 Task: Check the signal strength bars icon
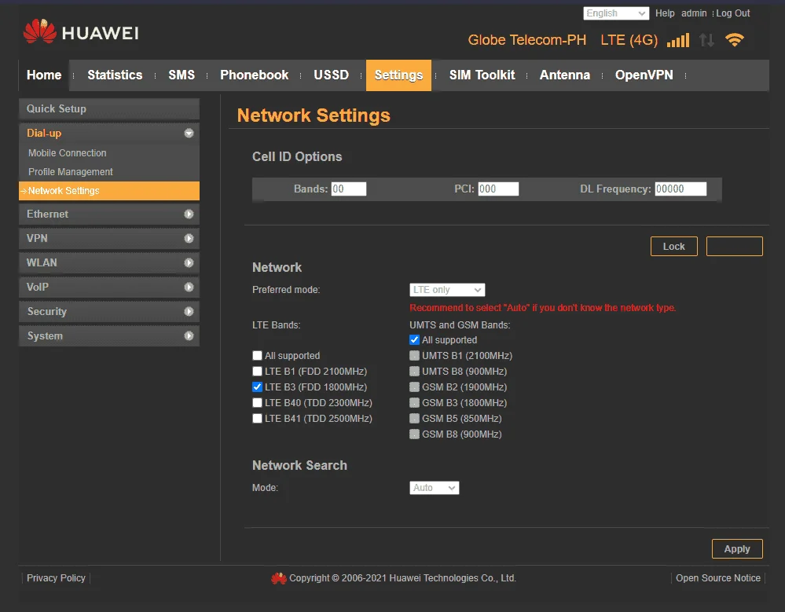678,40
